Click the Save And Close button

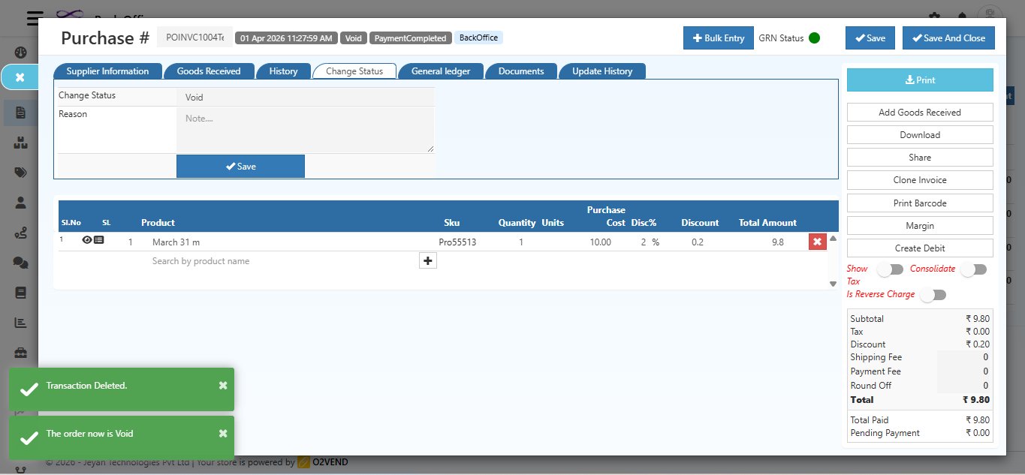coord(948,38)
